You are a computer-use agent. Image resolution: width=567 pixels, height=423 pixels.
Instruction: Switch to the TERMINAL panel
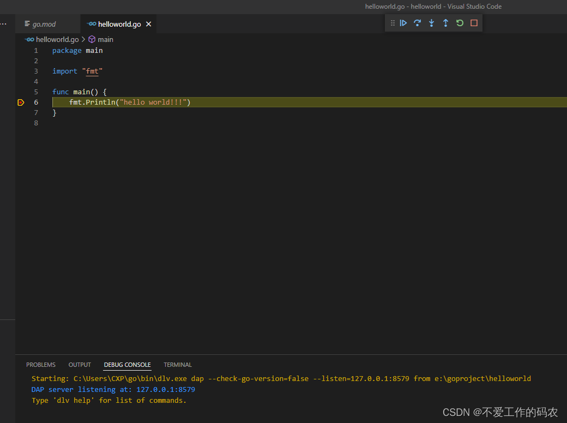[x=178, y=365]
